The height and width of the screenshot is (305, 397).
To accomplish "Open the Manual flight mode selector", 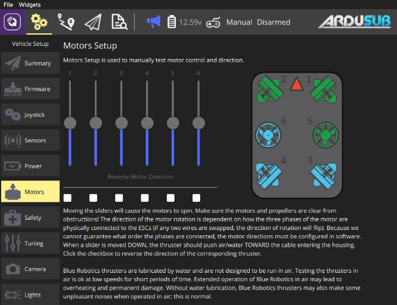I will [x=239, y=23].
